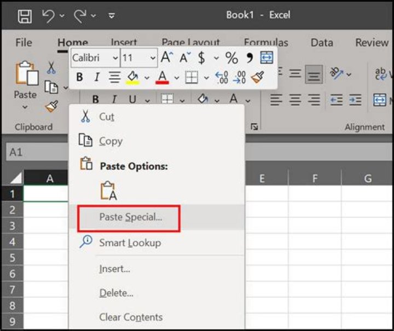Click Increase Font Size in mini toolbar
Viewport: 394px width, 331px height.
click(x=167, y=57)
